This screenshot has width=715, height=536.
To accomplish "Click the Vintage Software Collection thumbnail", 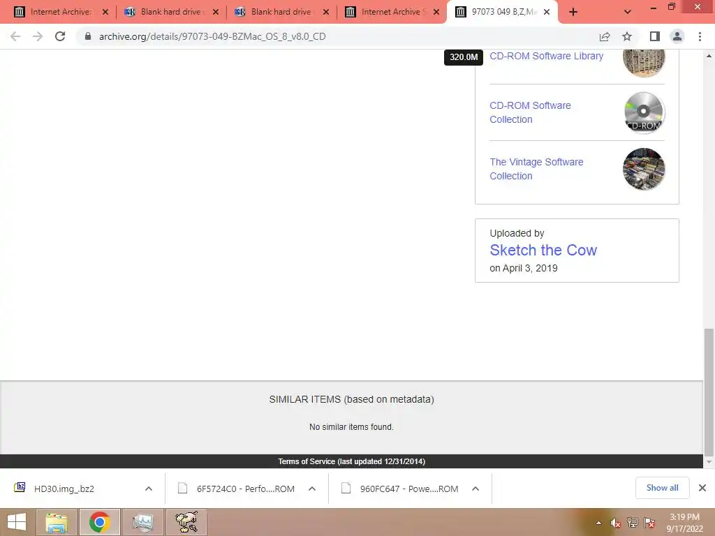I will [643, 169].
